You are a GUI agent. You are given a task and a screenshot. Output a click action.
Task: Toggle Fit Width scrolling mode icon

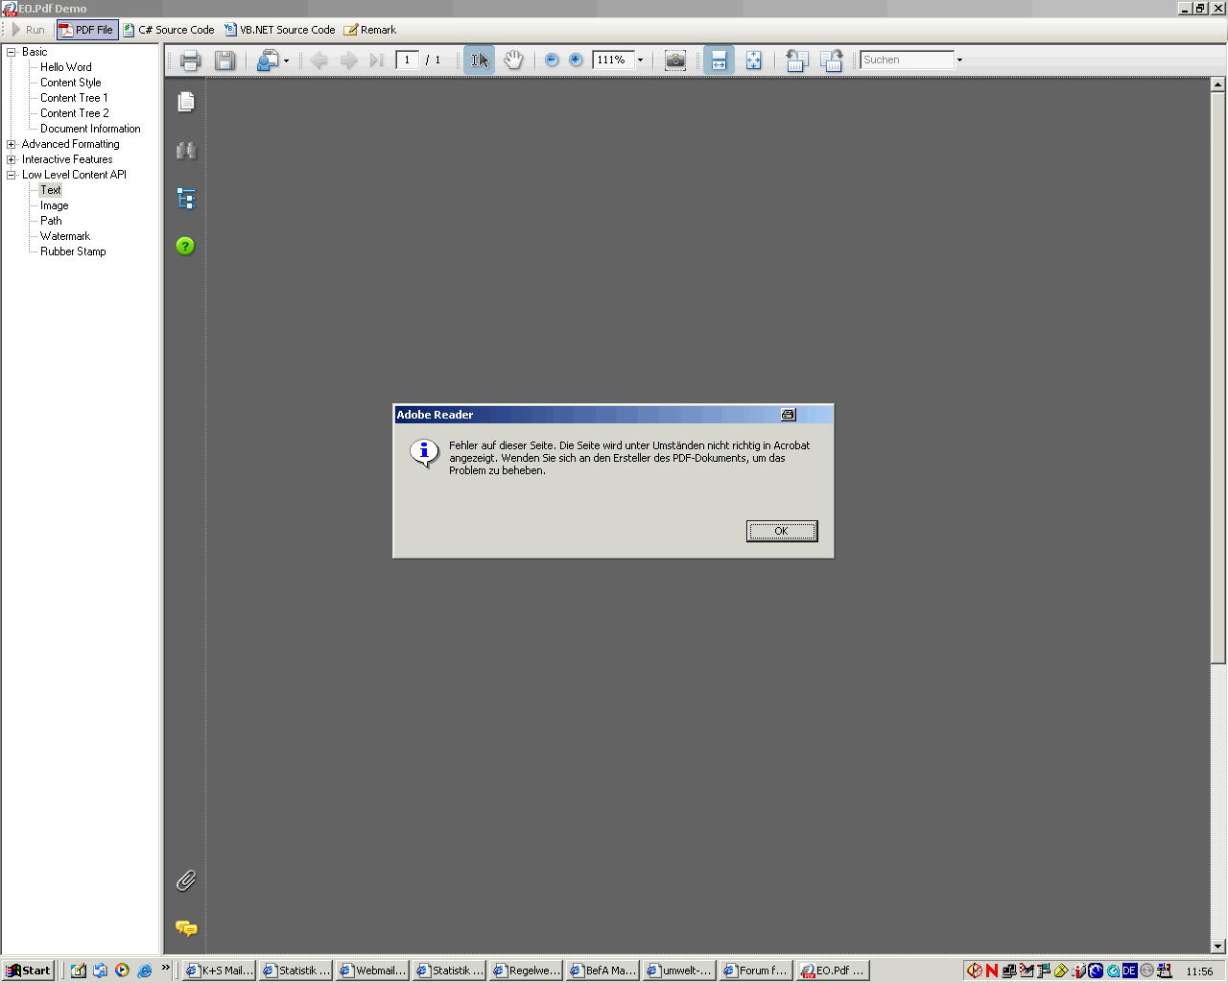click(719, 60)
